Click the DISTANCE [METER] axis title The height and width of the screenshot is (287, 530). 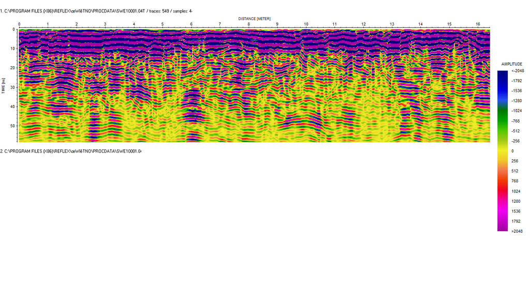point(254,18)
